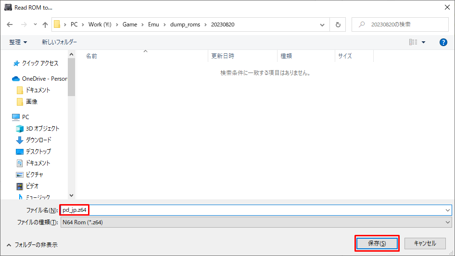Screen dimensions: 455x256
Task: Open the help question mark icon
Action: point(443,42)
